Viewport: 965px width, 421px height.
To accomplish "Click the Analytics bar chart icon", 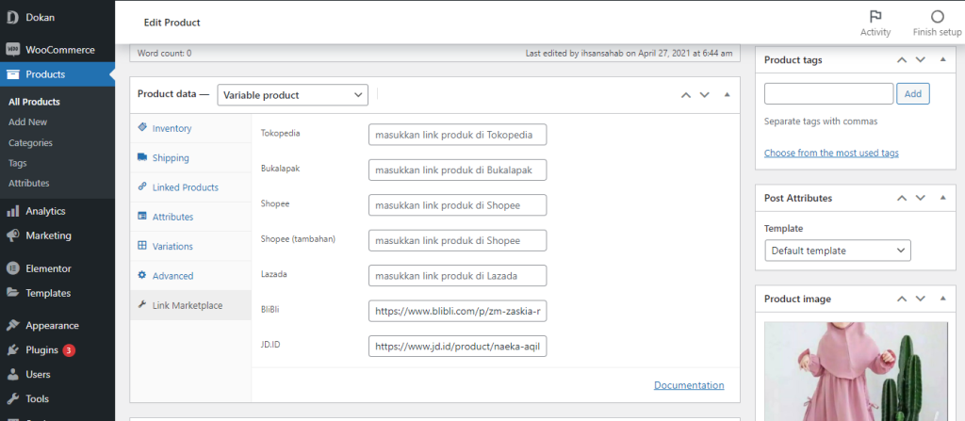I will tap(13, 211).
